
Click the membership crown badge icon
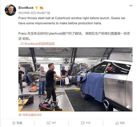coord(41,8)
